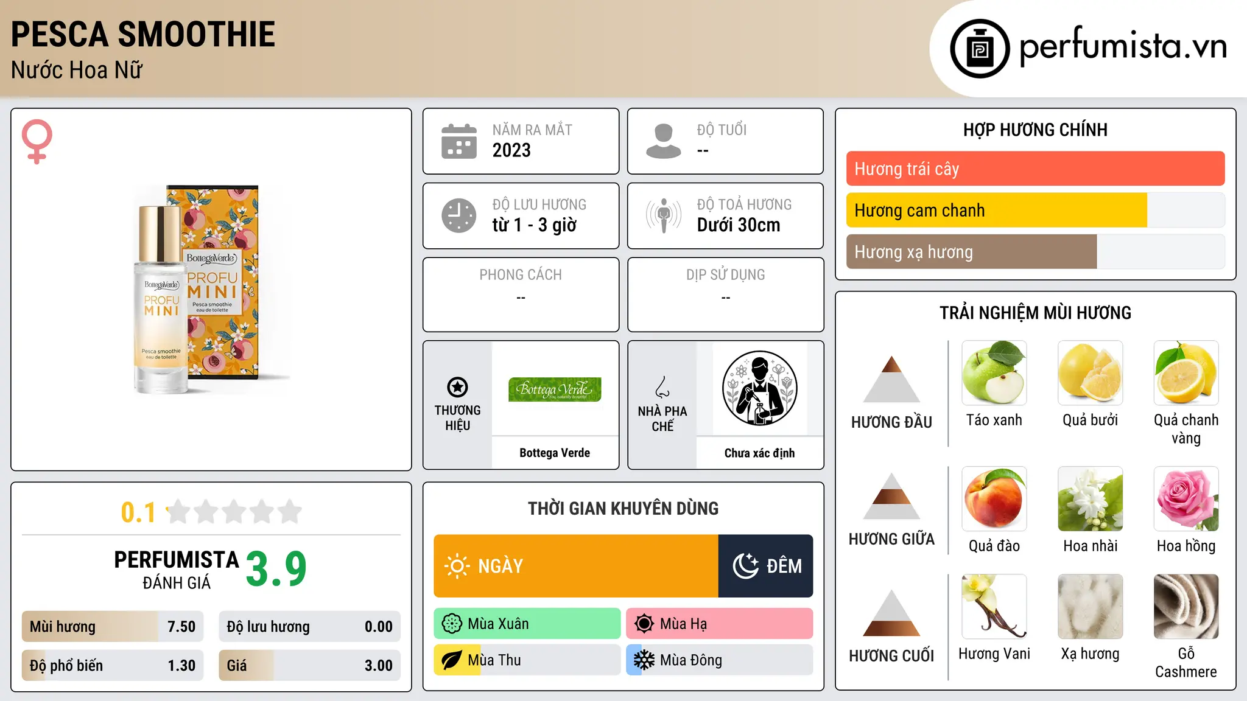Select the Hoa hồng rose image

(x=1186, y=499)
